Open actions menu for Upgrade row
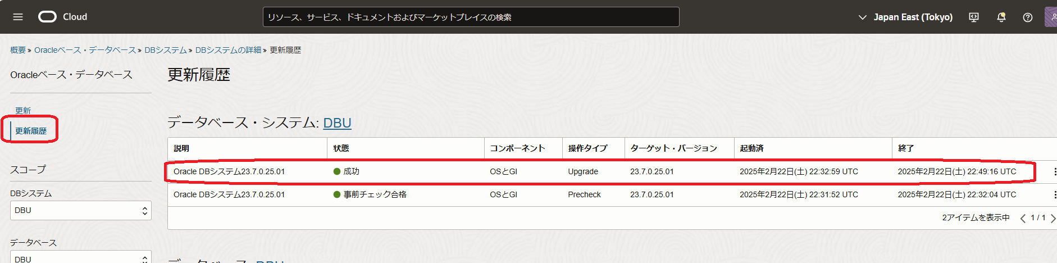The width and height of the screenshot is (1057, 263). click(1055, 171)
